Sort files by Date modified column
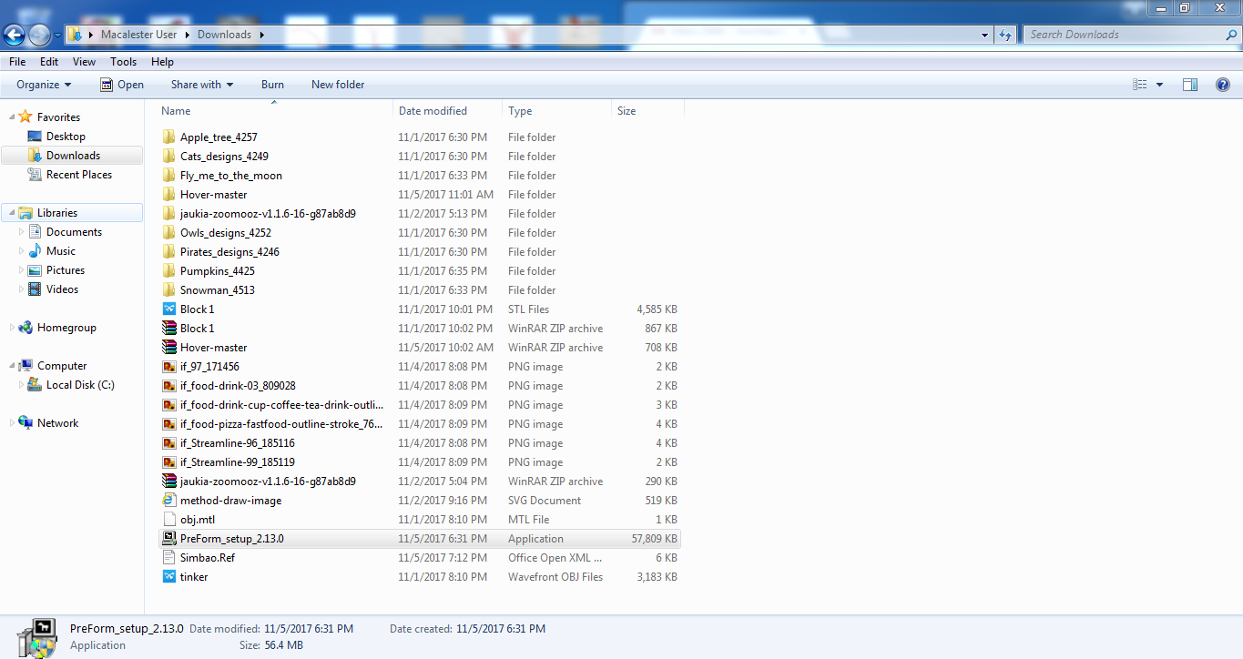This screenshot has height=659, width=1243. (448, 111)
